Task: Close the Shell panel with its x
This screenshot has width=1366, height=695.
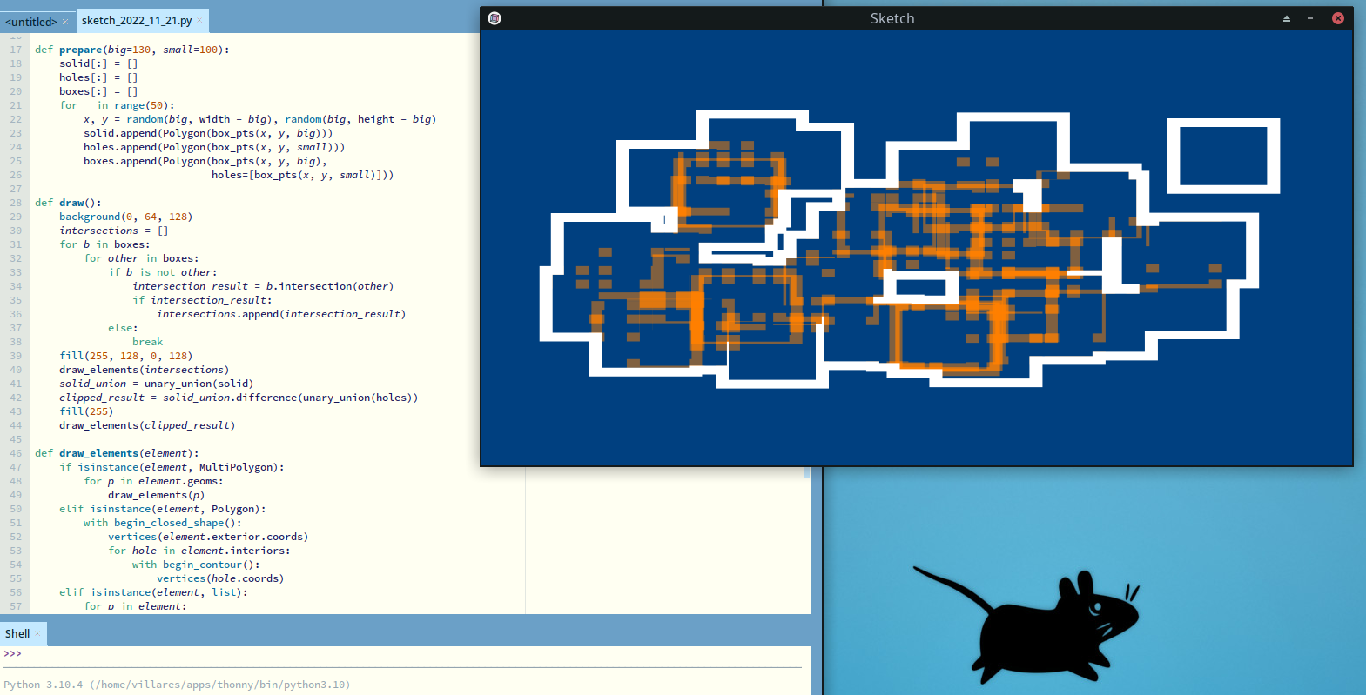Action: [x=37, y=633]
